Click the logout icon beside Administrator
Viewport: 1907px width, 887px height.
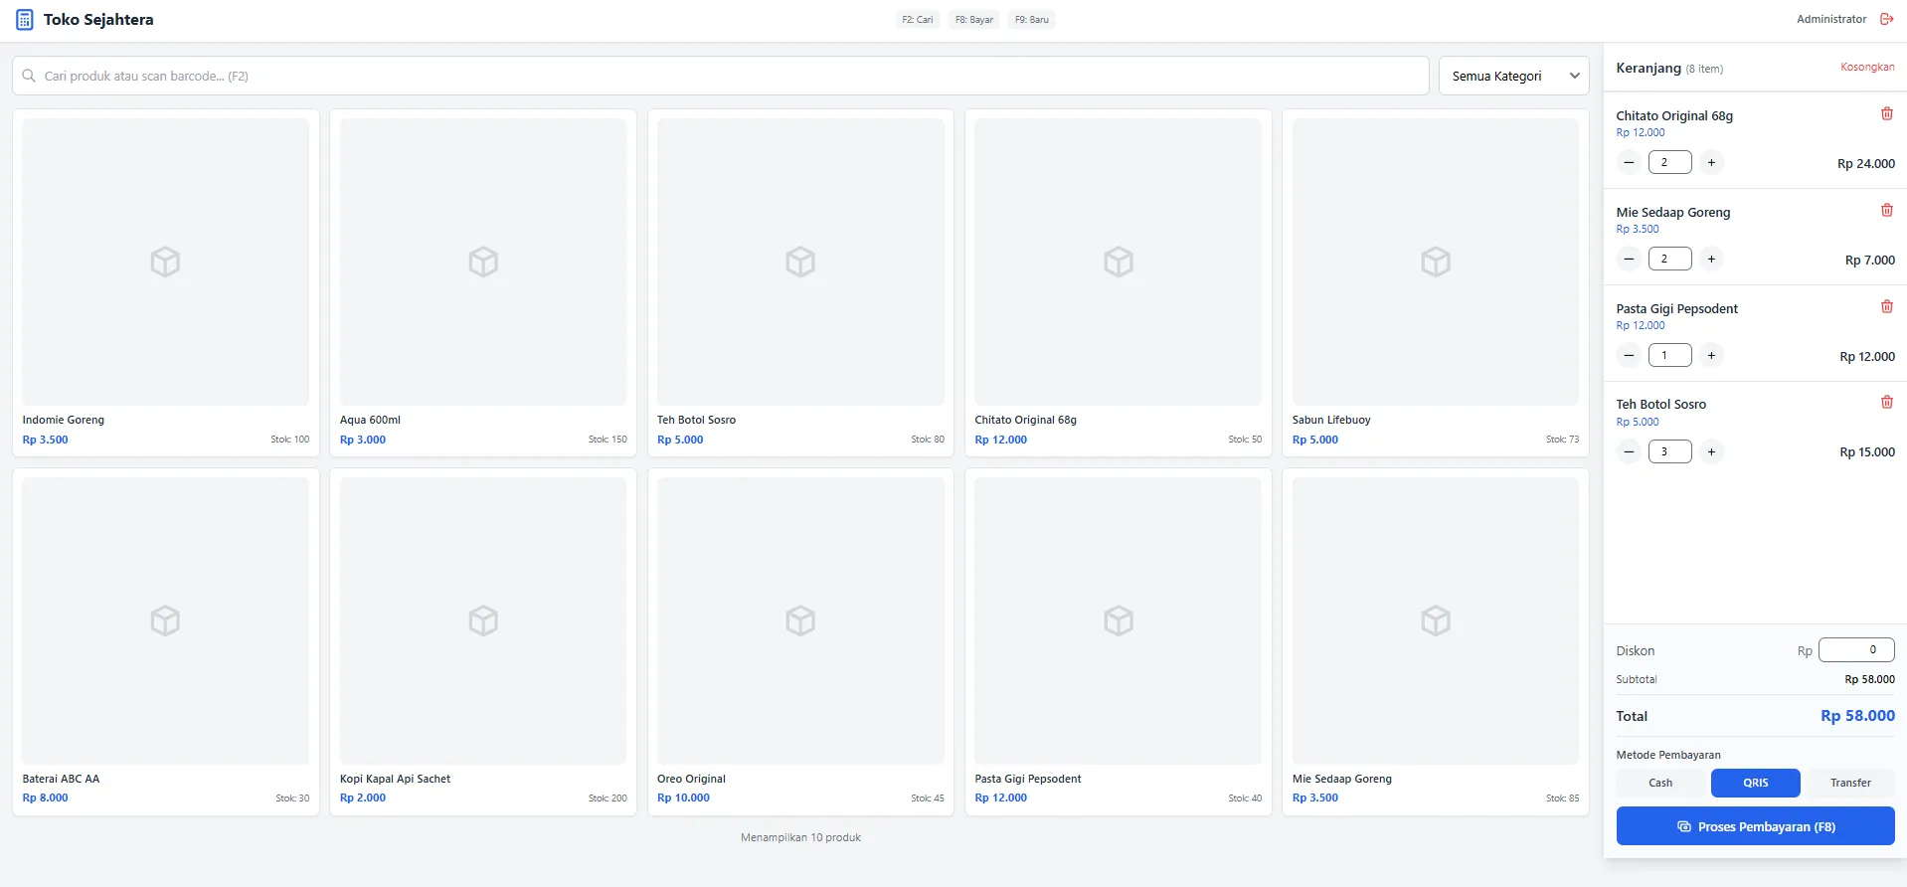pos(1886,19)
